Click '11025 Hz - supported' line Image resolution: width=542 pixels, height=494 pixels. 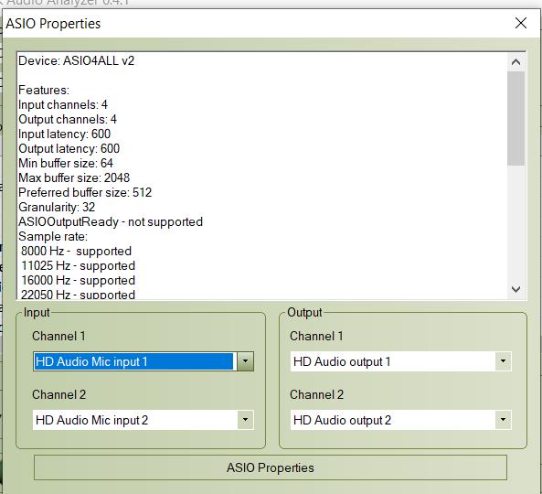click(x=78, y=265)
